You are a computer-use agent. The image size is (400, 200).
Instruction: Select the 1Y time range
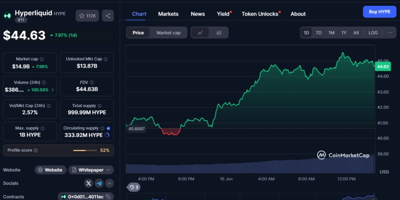click(x=344, y=33)
